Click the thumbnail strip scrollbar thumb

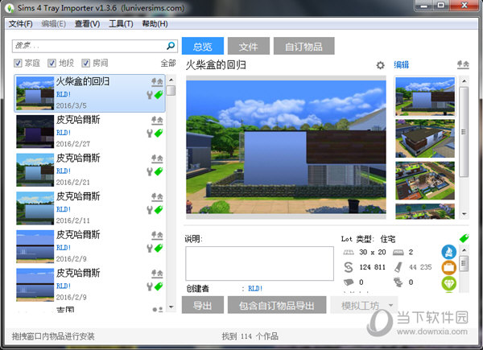point(464,132)
